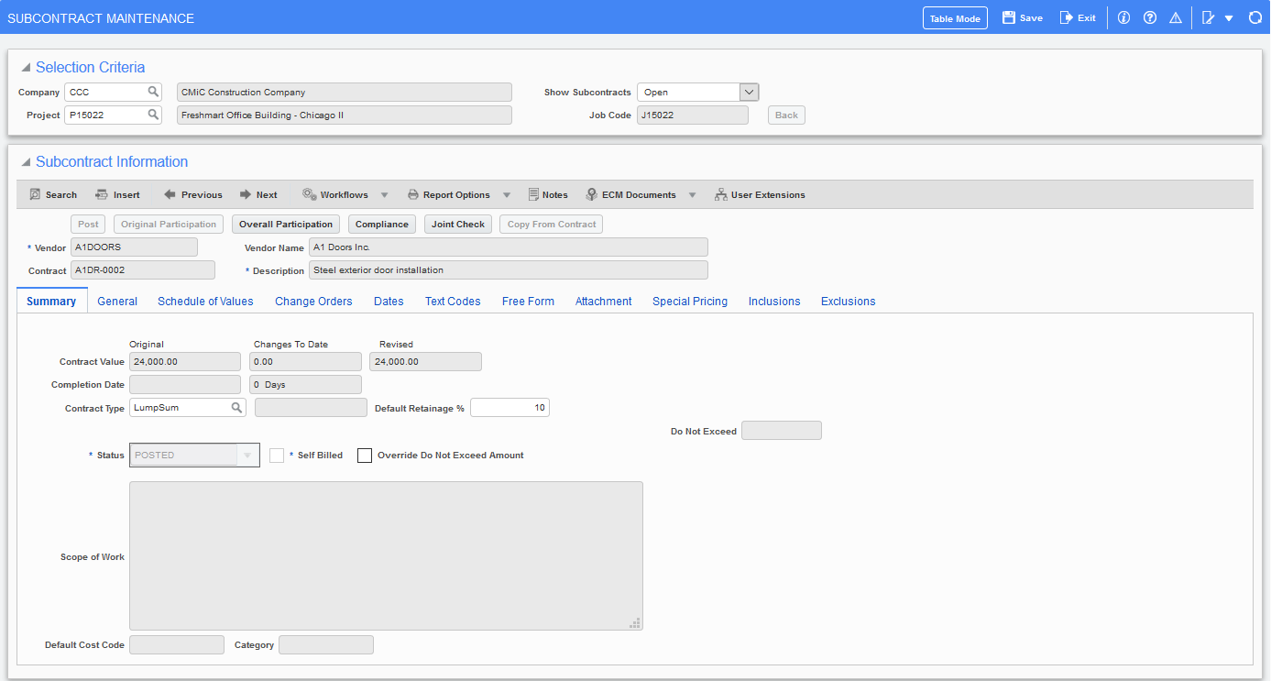Viewport: 1271px width, 681px height.
Task: Click the Table Mode button
Action: 955,18
